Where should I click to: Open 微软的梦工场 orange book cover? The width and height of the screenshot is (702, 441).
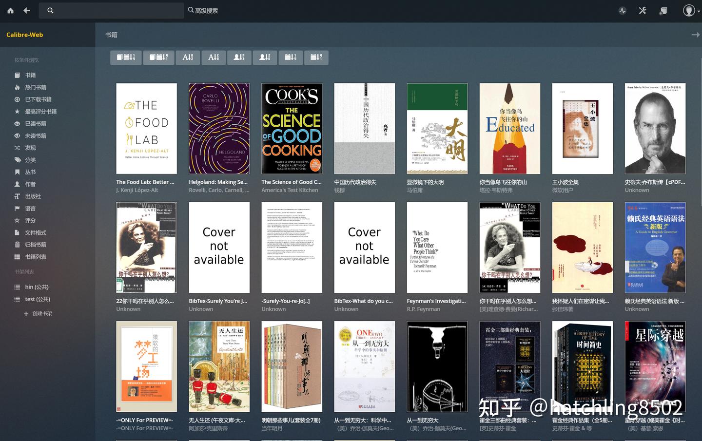[x=146, y=366]
